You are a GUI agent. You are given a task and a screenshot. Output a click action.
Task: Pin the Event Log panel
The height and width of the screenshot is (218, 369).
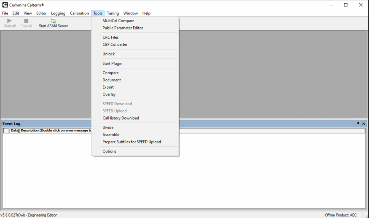coord(358,124)
